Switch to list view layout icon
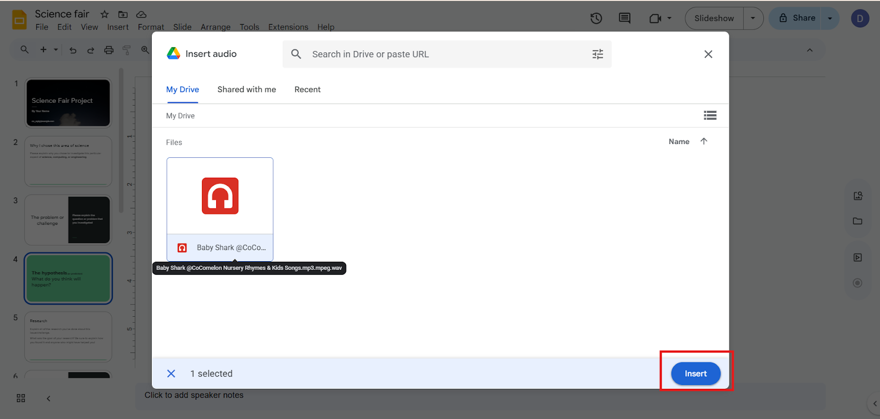The height and width of the screenshot is (419, 880). pyautogui.click(x=710, y=115)
